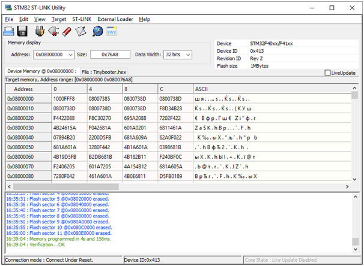Image resolution: width=364 pixels, height=266 pixels.
Task: Click memory cell 1000FFF8
Action: pyautogui.click(x=70, y=99)
